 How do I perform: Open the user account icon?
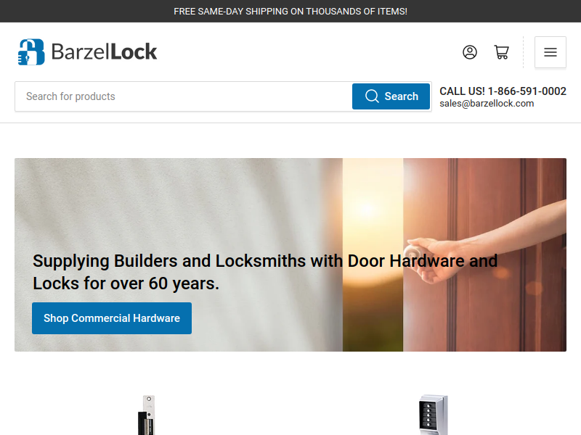(469, 52)
